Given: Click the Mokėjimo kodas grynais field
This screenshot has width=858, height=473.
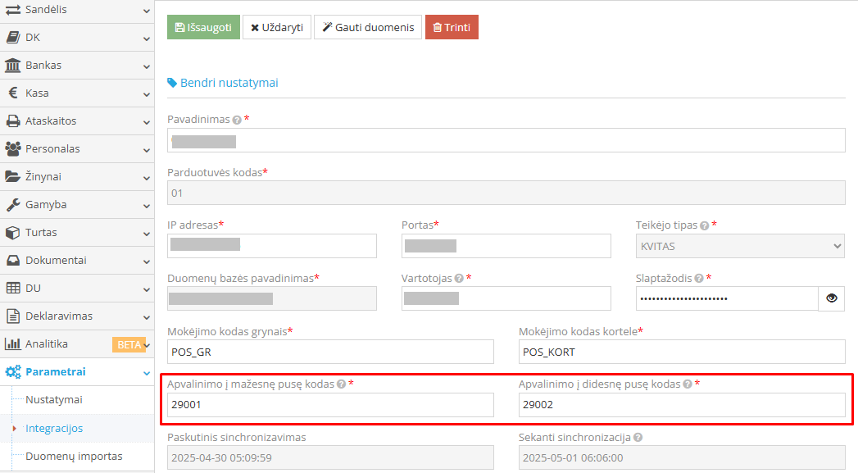Looking at the screenshot, I should 330,352.
